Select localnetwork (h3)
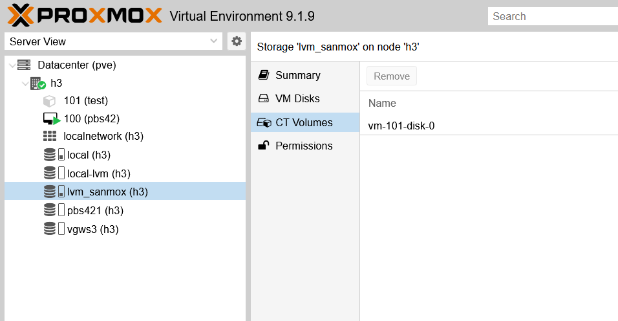This screenshot has height=321, width=618. 103,136
